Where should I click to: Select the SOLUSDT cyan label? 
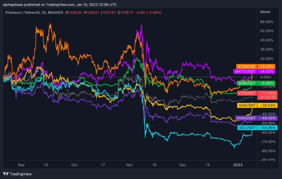point(247,128)
